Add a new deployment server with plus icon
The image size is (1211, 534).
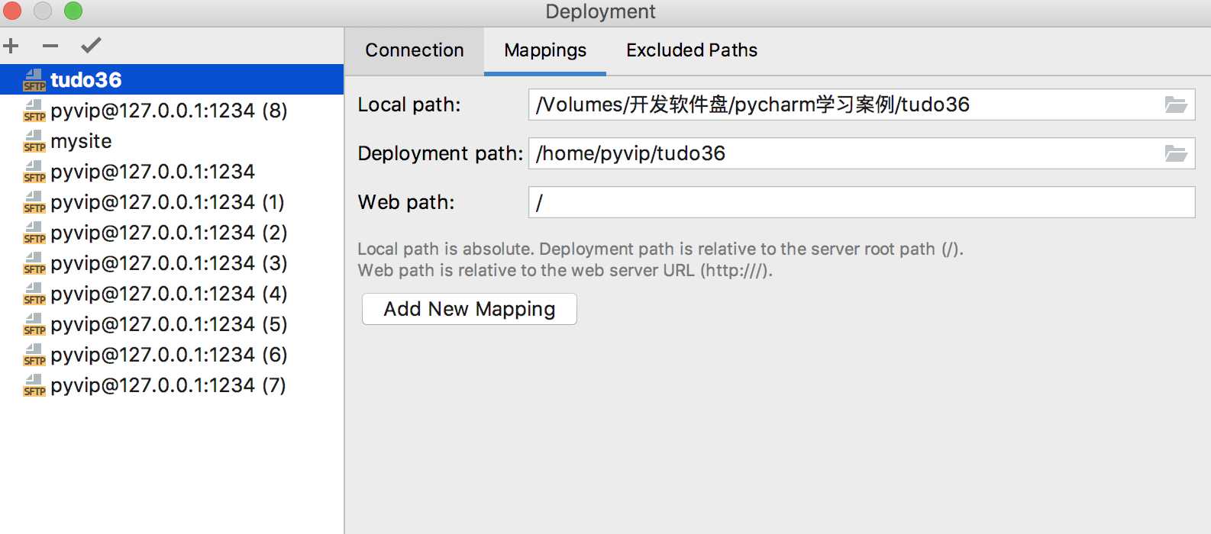pyautogui.click(x=11, y=46)
